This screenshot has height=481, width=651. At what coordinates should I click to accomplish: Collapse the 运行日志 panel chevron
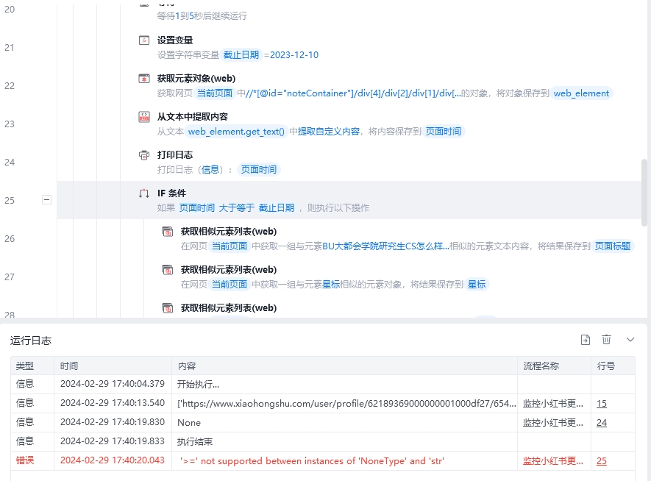[x=630, y=340]
